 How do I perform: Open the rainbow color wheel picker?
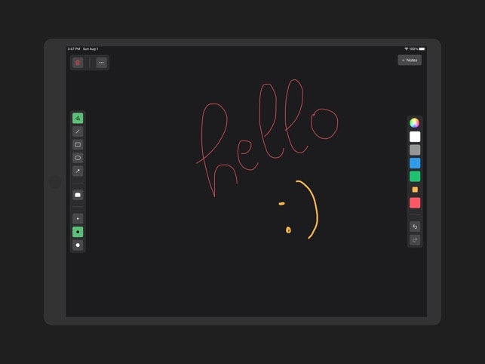[415, 123]
